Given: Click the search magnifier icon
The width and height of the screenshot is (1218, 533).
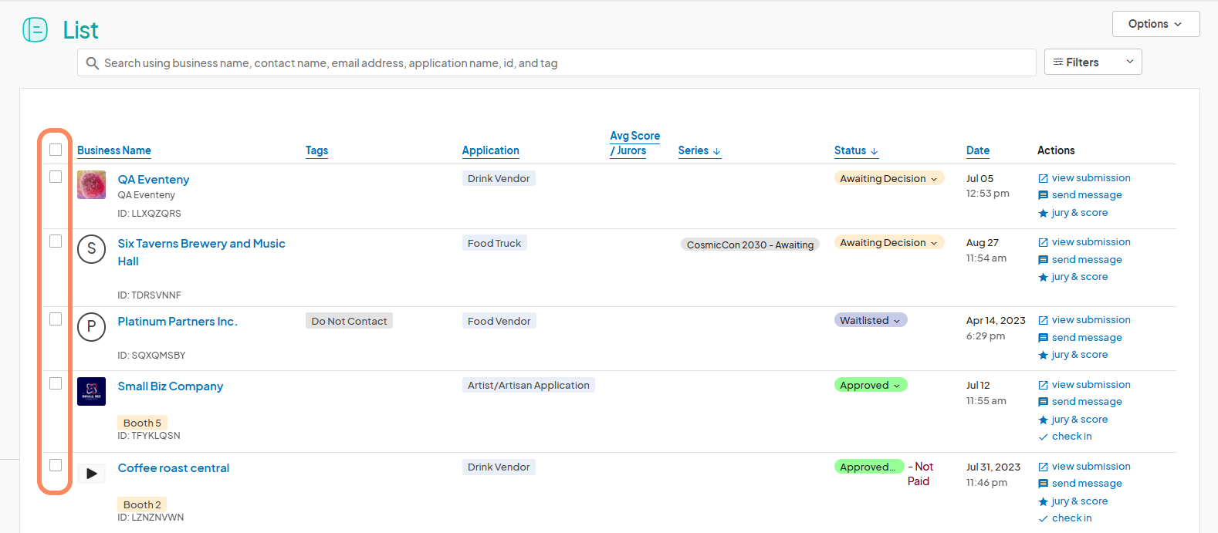Looking at the screenshot, I should [93, 63].
